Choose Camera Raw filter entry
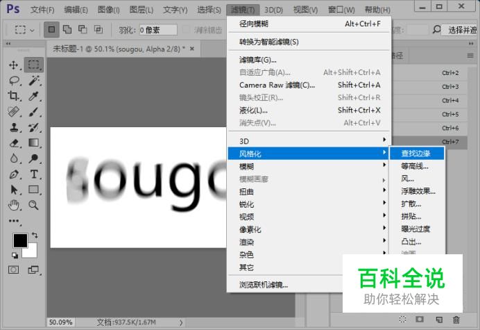Viewport: 480px width, 330px height. [309, 85]
